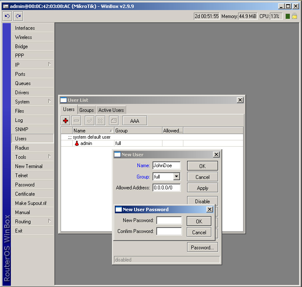Open Telnet from the sidebar
The height and width of the screenshot is (287, 302).
(x=33, y=176)
